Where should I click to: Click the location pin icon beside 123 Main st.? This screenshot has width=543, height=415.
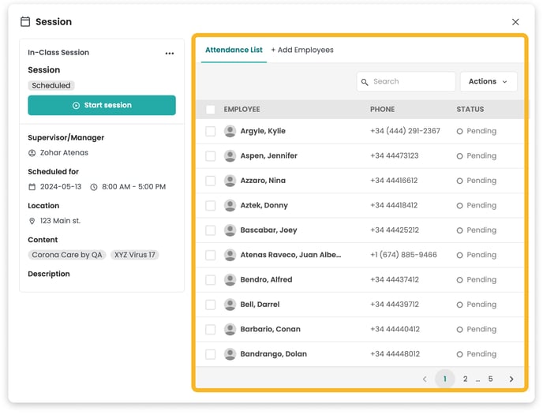coord(32,221)
